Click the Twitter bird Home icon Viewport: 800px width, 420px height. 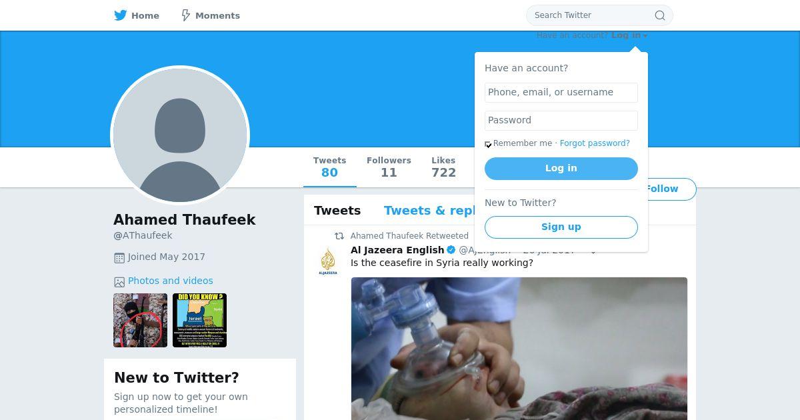[x=121, y=15]
